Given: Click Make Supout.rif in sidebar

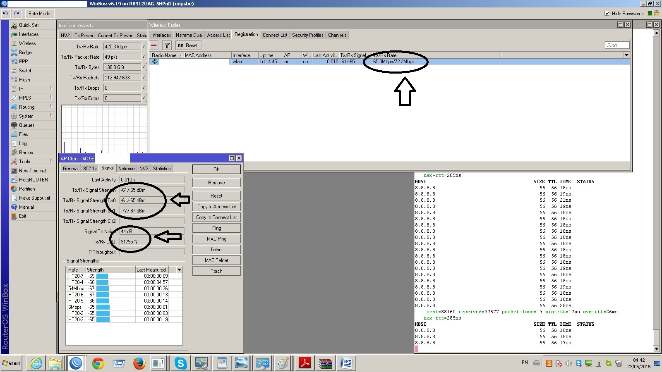Looking at the screenshot, I should click(x=34, y=198).
